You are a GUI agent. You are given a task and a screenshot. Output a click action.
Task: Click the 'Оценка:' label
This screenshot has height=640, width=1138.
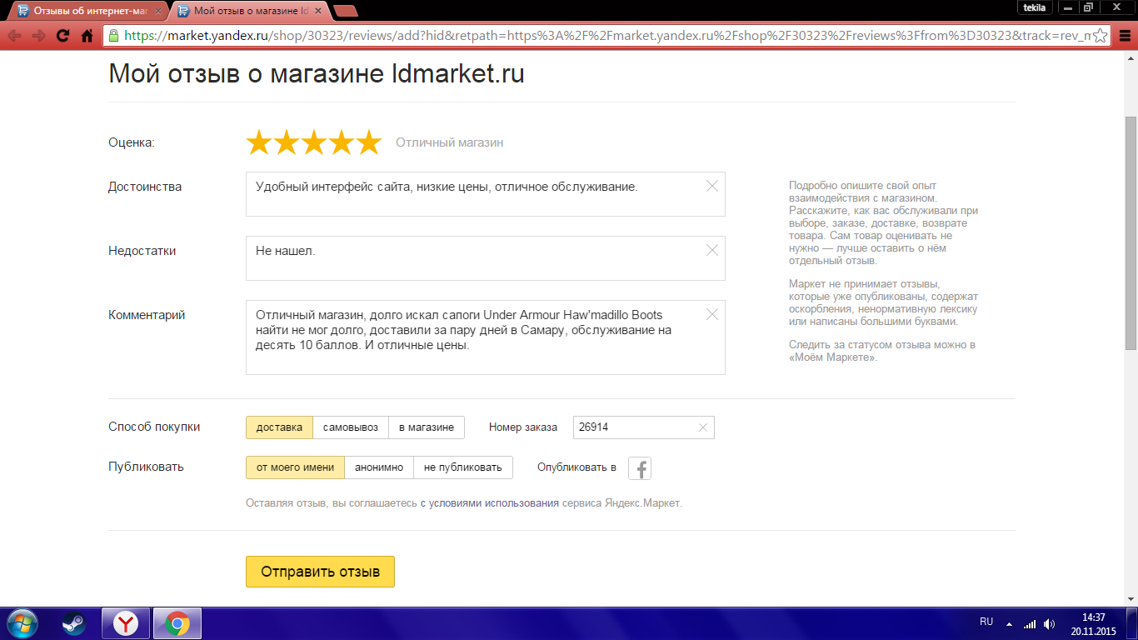(x=132, y=142)
